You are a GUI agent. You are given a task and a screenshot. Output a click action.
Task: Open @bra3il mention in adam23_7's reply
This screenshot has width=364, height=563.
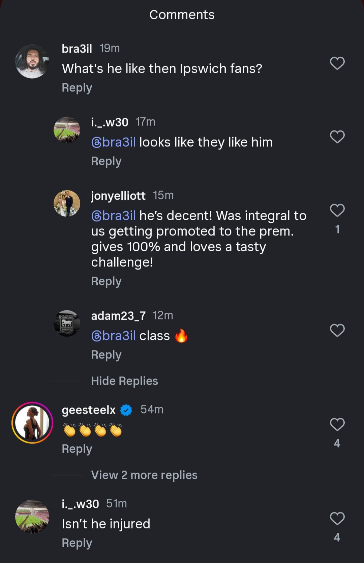pyautogui.click(x=114, y=336)
